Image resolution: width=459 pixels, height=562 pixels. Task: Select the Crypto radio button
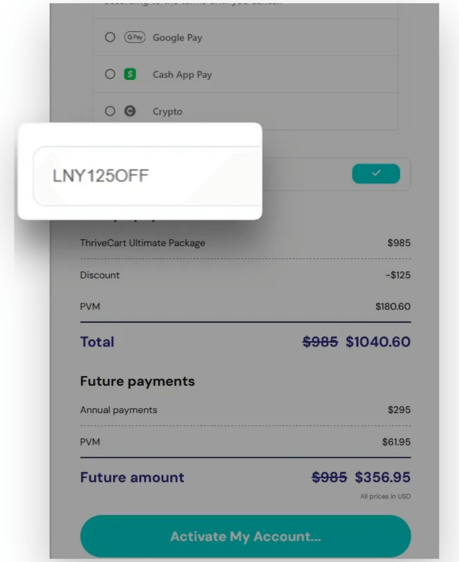pos(110,111)
